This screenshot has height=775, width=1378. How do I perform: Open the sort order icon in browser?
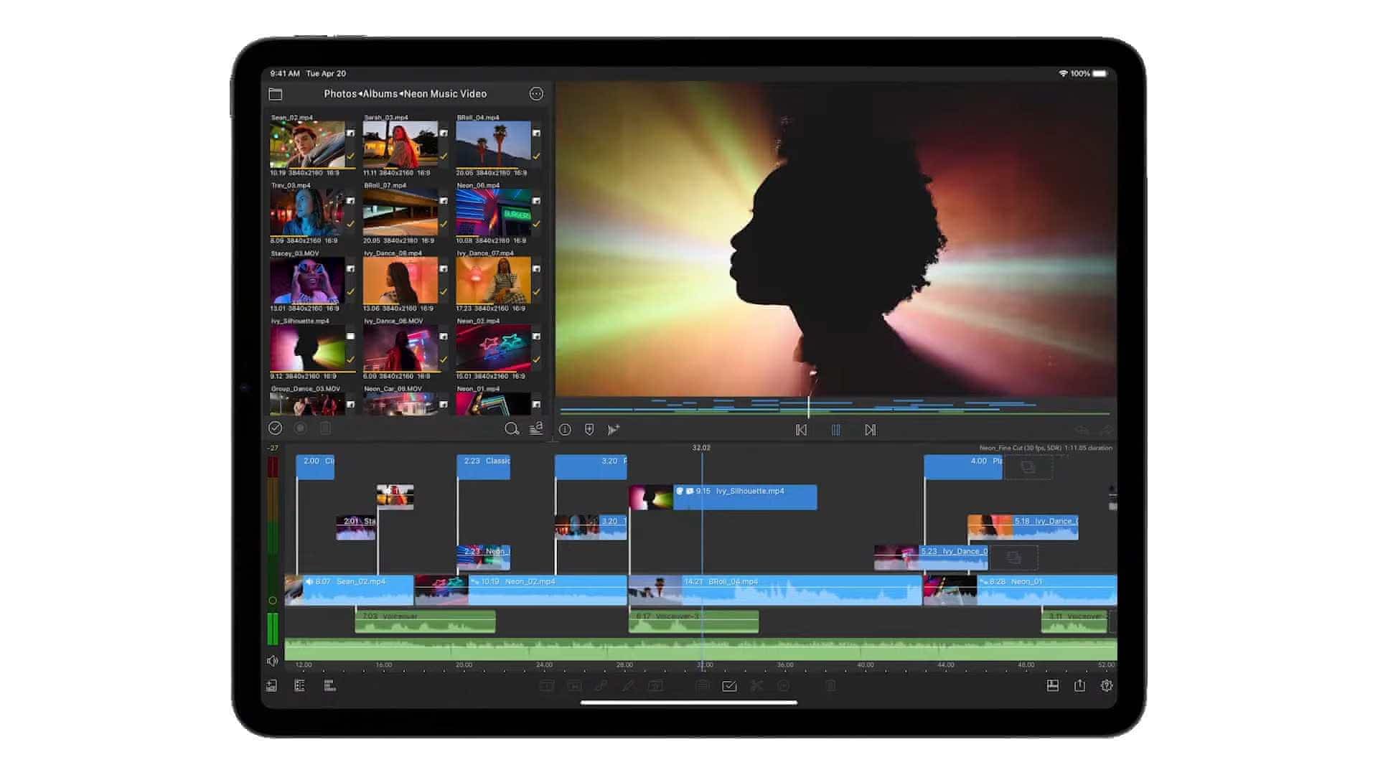click(536, 428)
